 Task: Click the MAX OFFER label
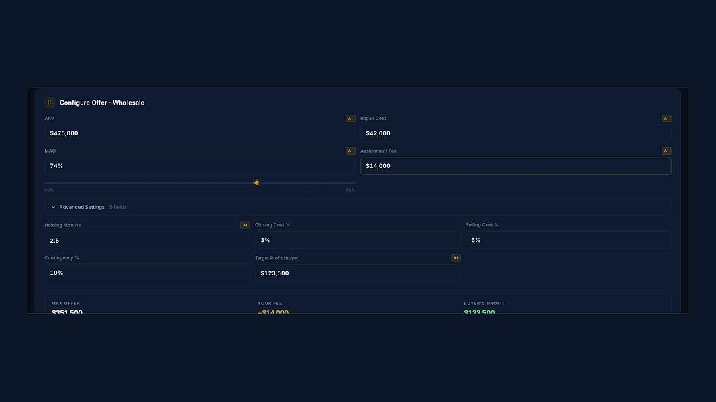tap(66, 303)
